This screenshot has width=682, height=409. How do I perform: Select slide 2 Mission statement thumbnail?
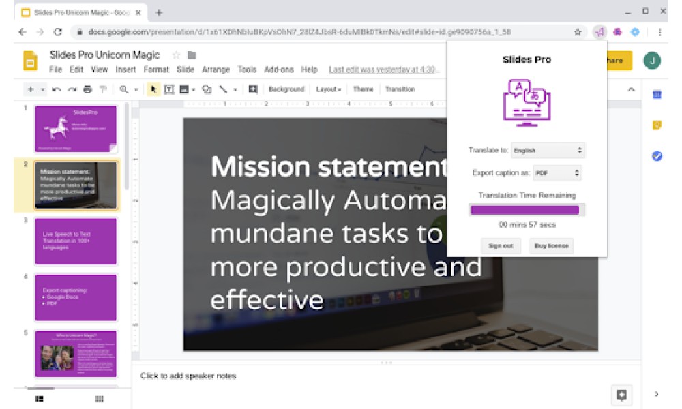pyautogui.click(x=76, y=185)
